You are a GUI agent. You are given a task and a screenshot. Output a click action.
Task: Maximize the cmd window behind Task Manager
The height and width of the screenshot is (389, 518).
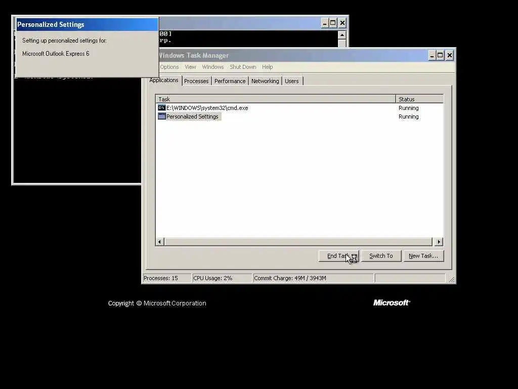(333, 23)
